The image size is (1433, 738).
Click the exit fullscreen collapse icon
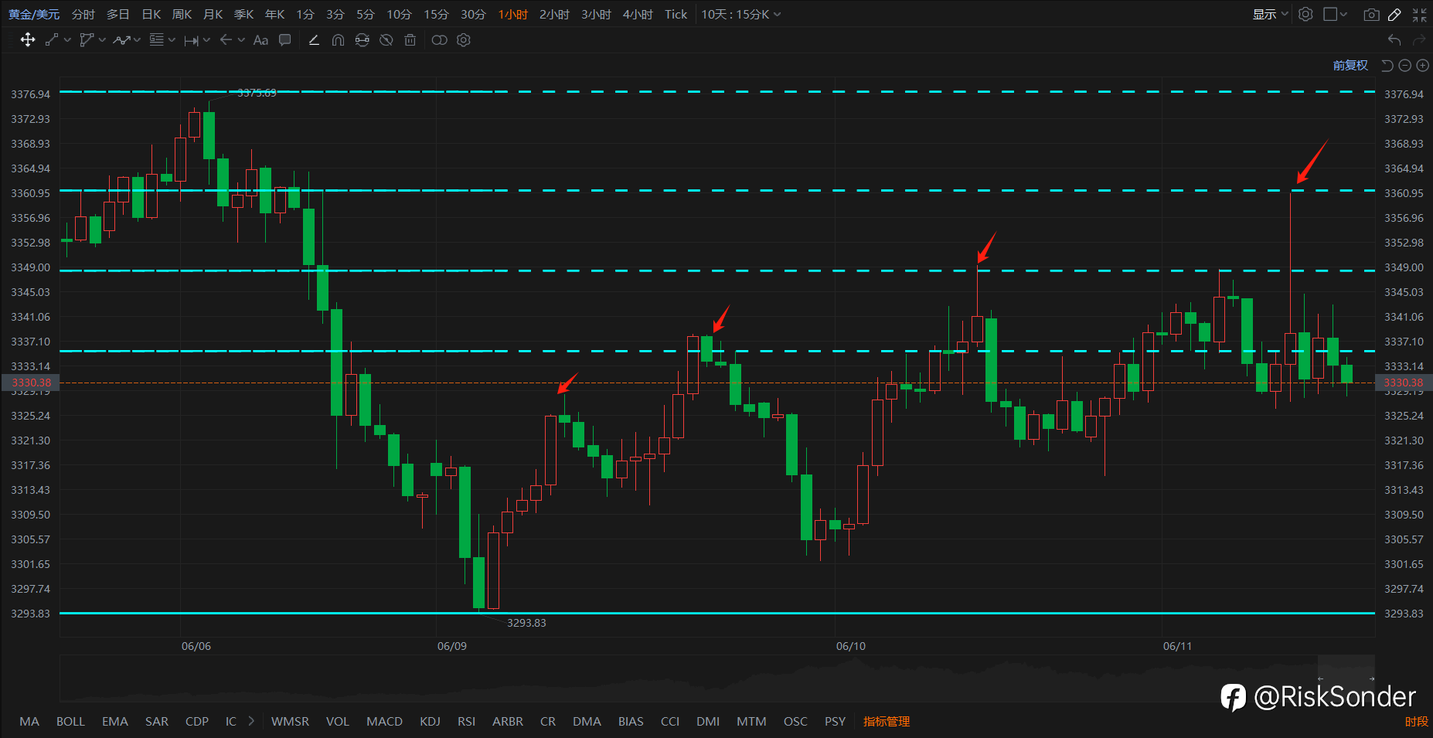pyautogui.click(x=1420, y=14)
